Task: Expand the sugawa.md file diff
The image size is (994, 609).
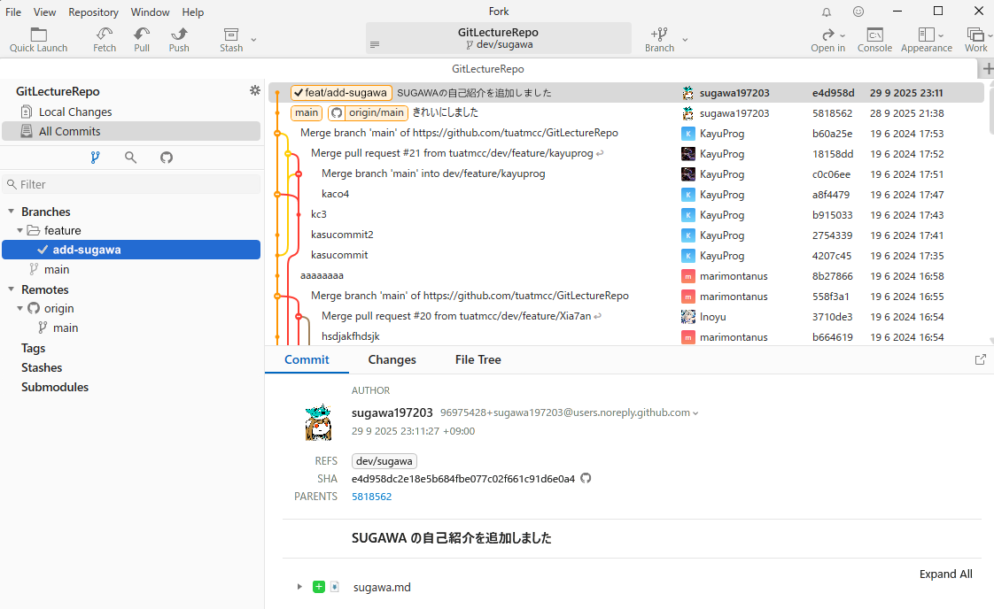Action: (299, 587)
